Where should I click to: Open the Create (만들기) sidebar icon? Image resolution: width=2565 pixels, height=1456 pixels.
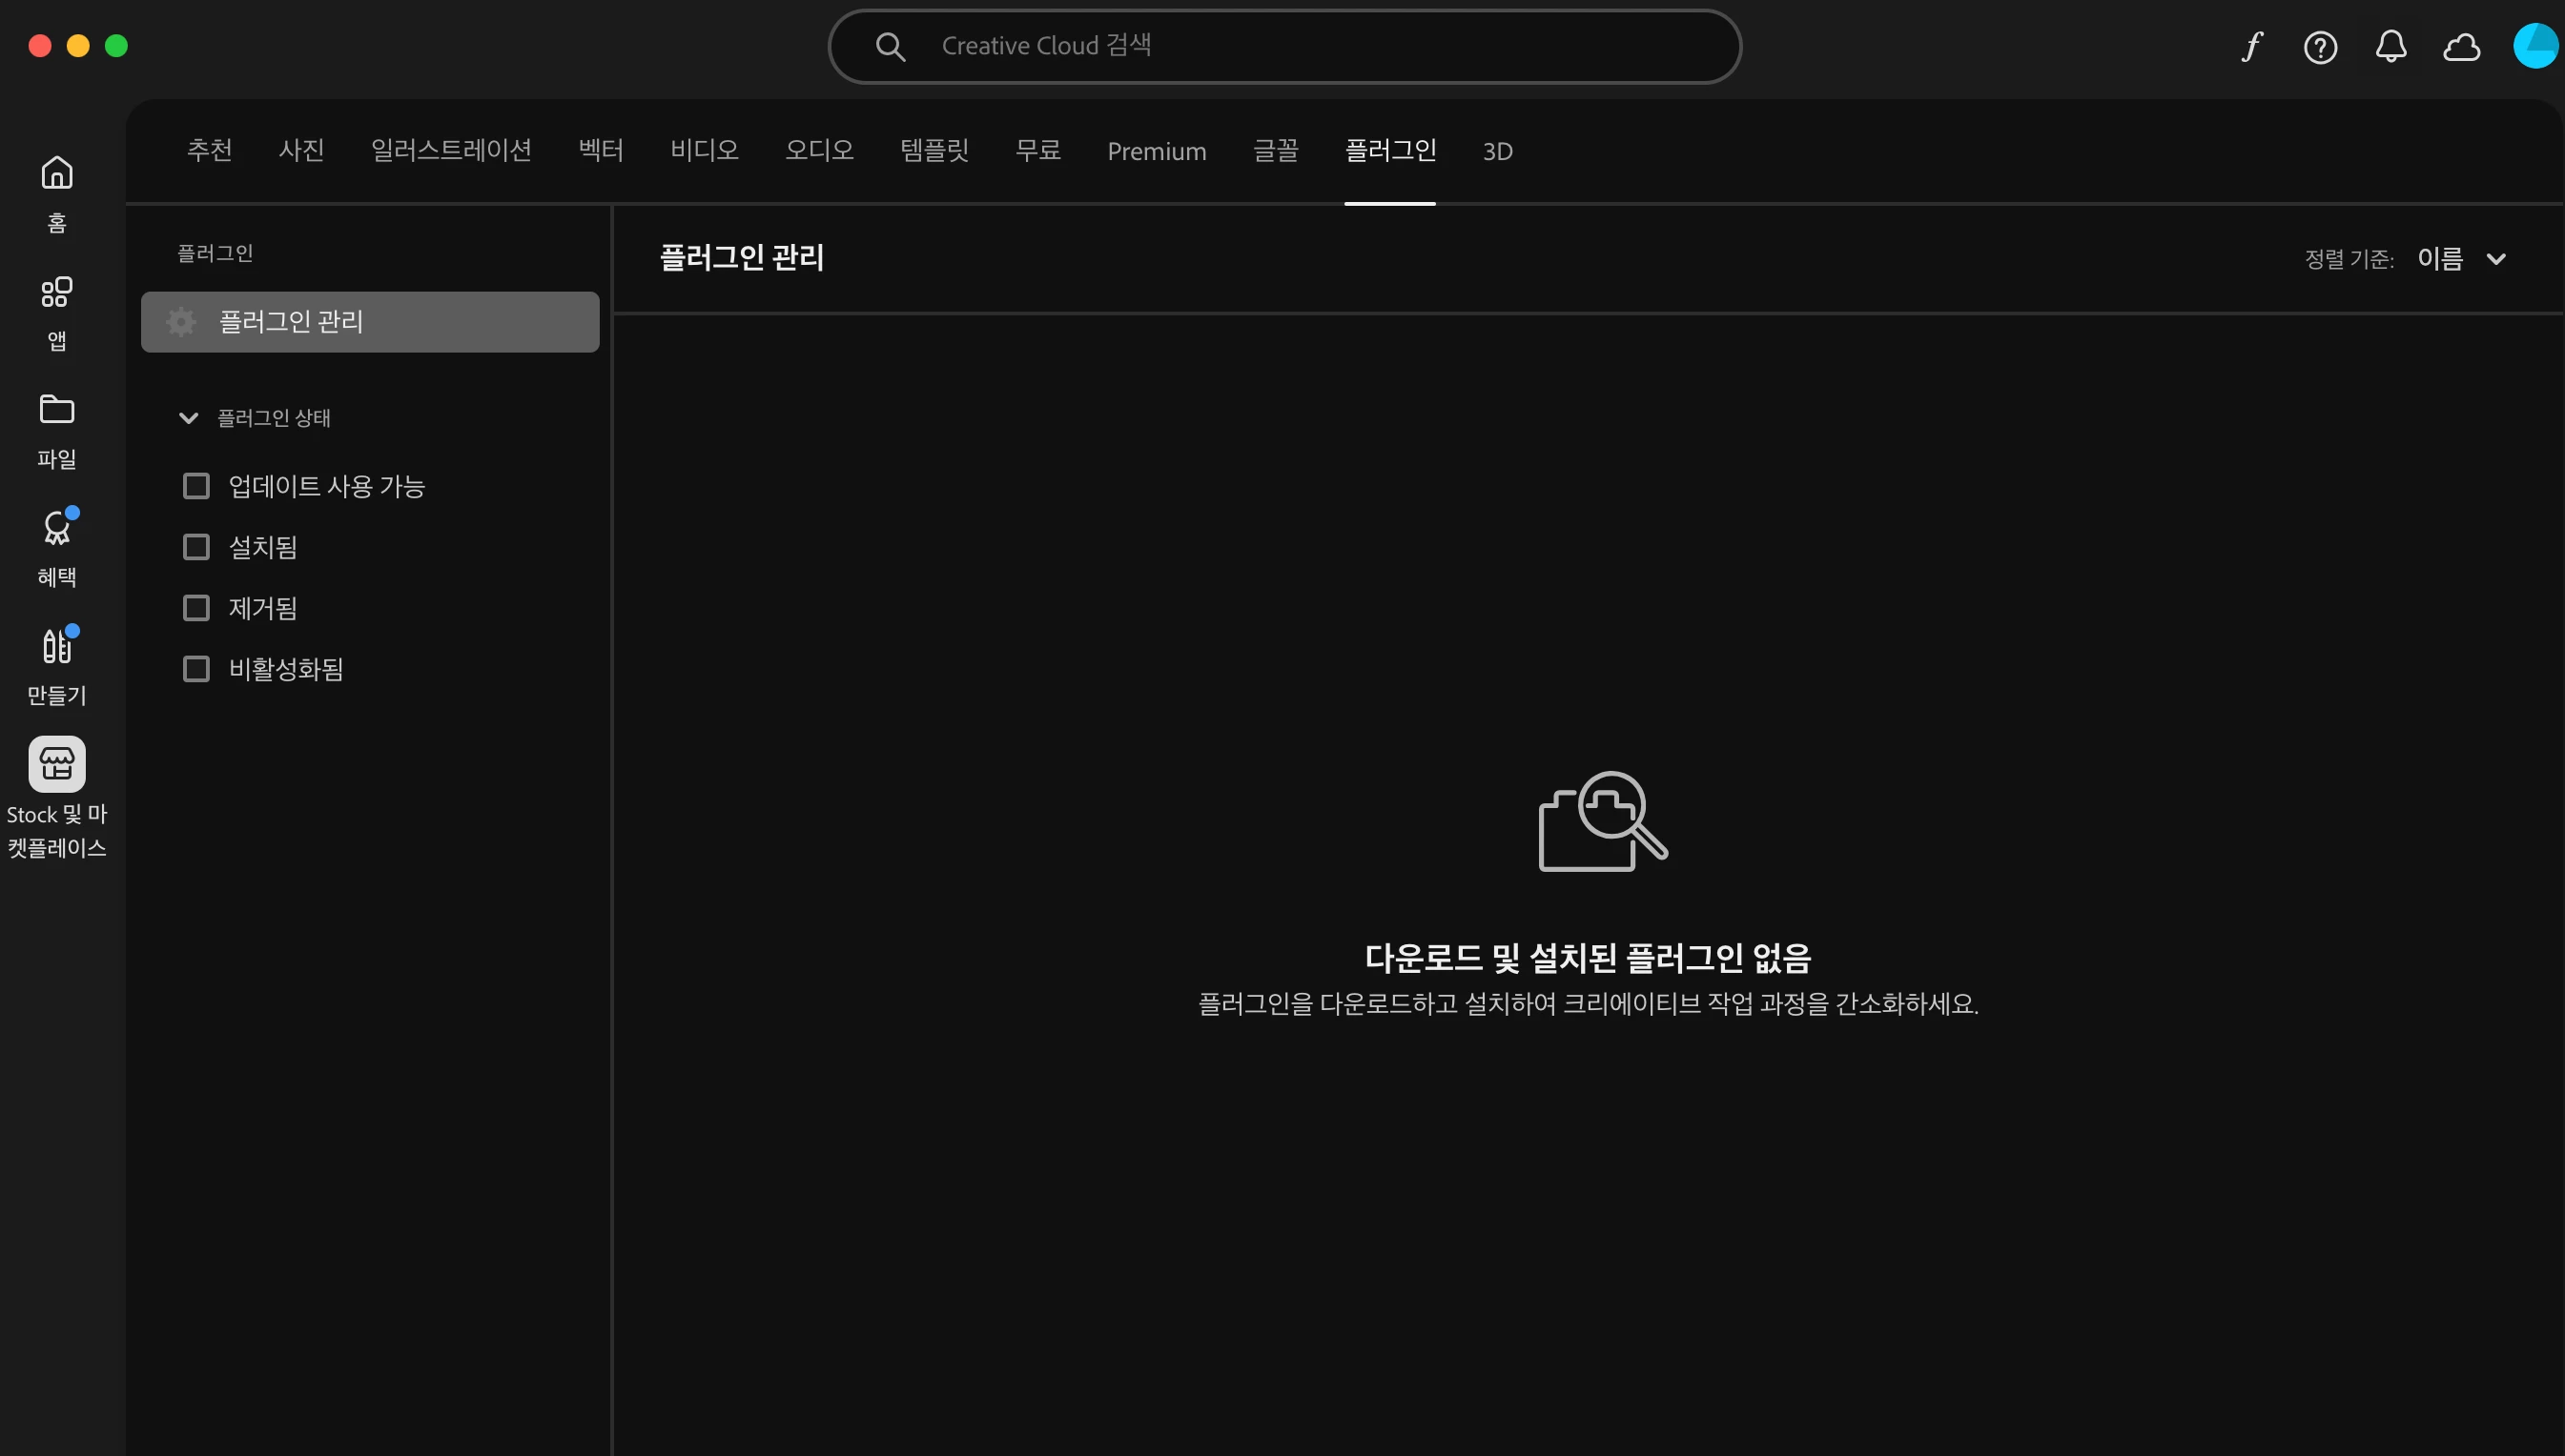[57, 646]
